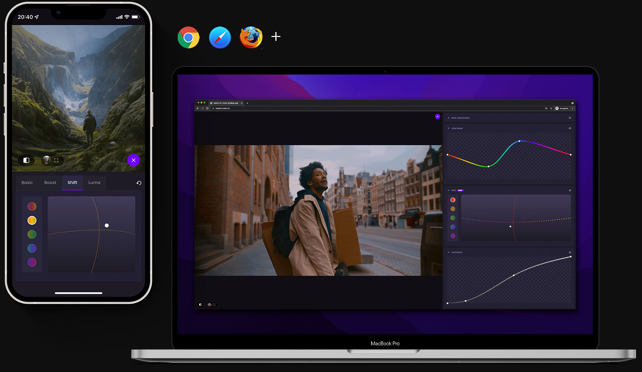Tap the purple close button on phone
642x372 pixels.
(133, 160)
